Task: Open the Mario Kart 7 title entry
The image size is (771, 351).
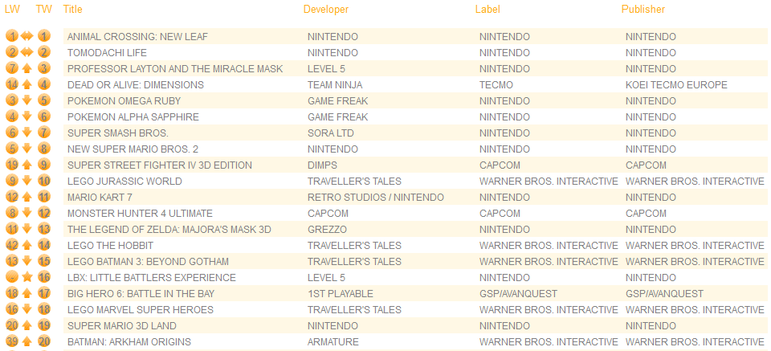Action: coord(100,198)
